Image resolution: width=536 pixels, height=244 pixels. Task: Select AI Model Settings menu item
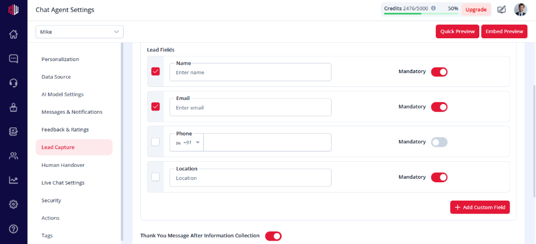point(62,94)
